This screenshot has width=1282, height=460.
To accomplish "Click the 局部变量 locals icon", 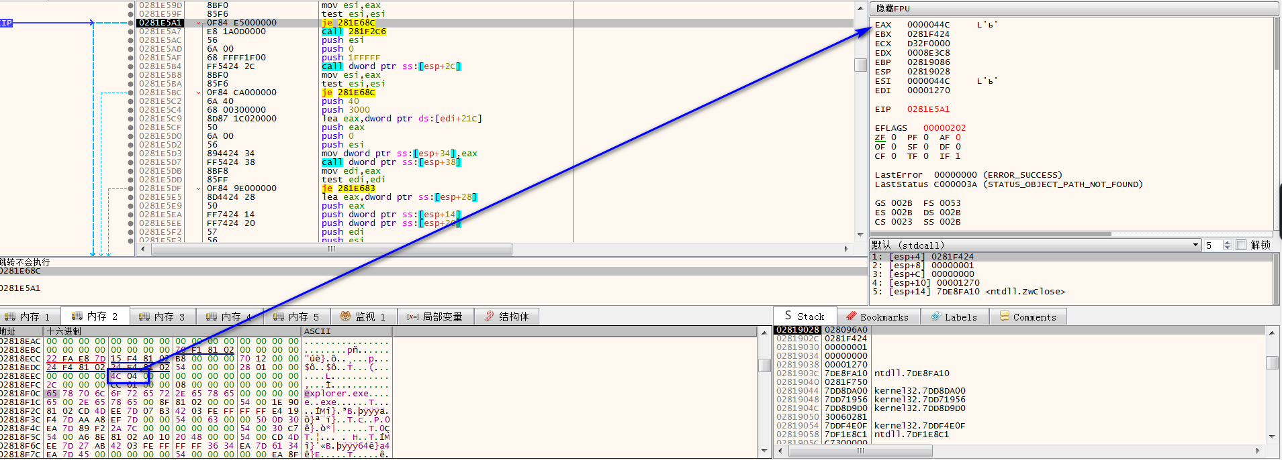I will 412,317.
